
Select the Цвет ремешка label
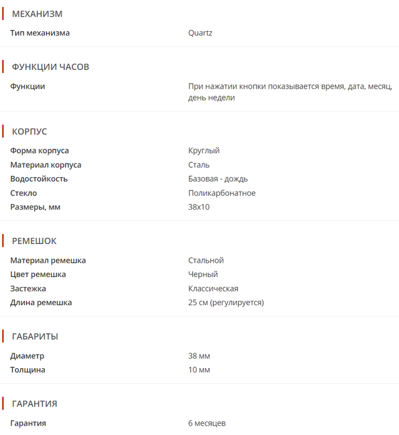pyautogui.click(x=38, y=274)
